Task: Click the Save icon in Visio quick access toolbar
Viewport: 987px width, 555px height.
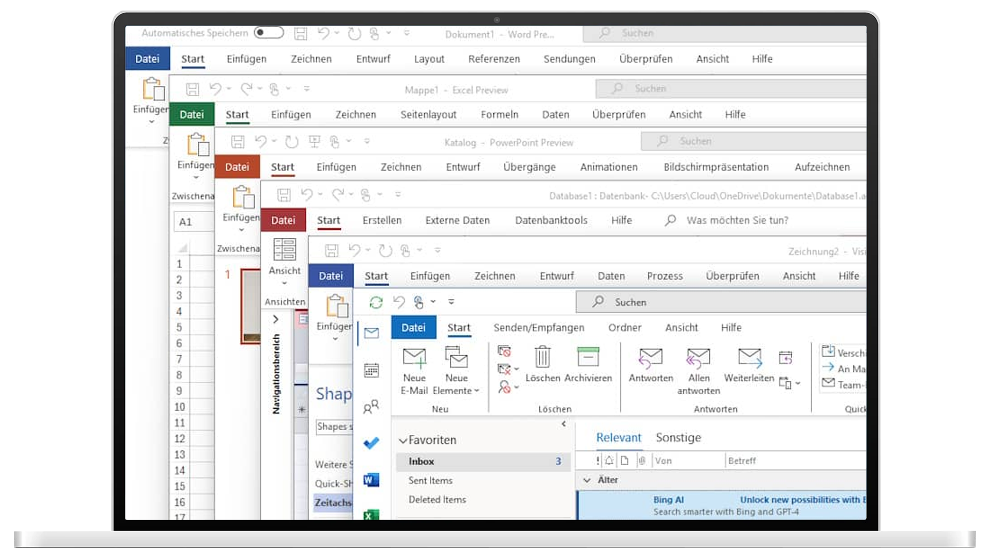Action: (x=332, y=250)
